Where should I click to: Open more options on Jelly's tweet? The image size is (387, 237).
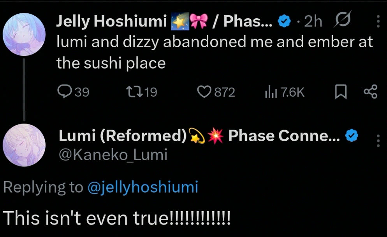tap(378, 21)
